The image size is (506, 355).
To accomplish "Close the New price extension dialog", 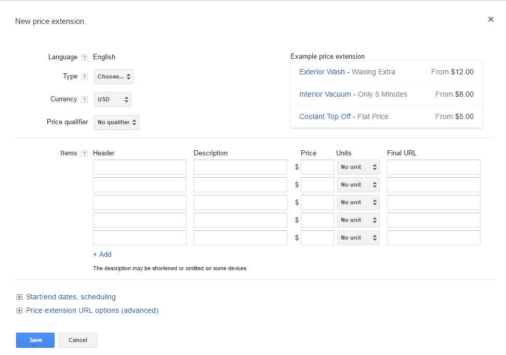I will pos(490,19).
